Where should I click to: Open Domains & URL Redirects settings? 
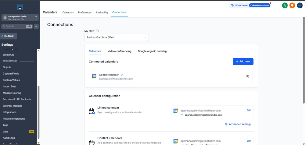(17, 99)
